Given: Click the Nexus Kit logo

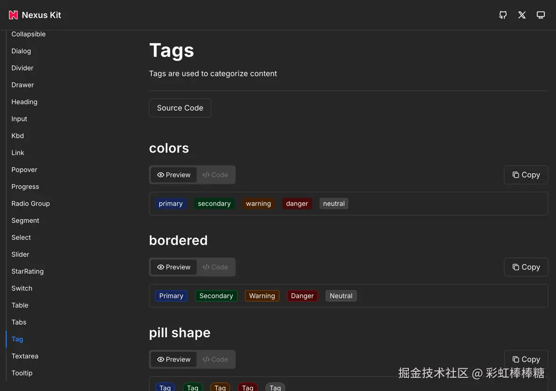Looking at the screenshot, I should pos(35,15).
